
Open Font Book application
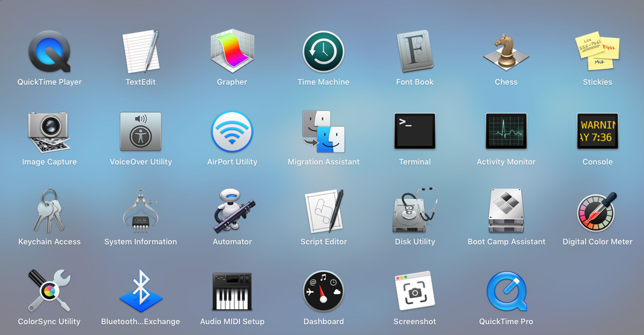click(415, 52)
